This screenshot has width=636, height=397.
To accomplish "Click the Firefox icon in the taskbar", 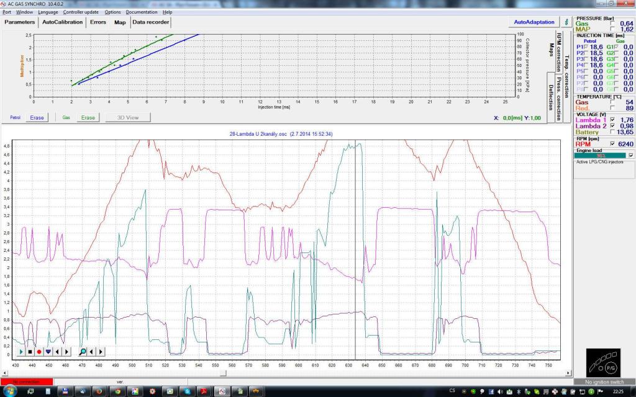I will coord(98,391).
